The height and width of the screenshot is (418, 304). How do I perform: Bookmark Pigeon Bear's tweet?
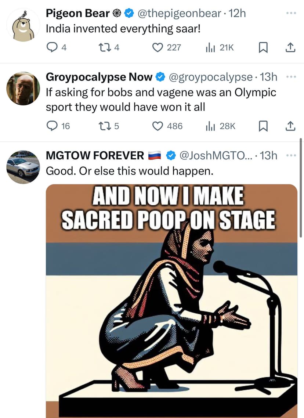point(263,47)
